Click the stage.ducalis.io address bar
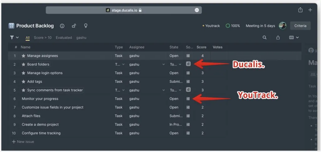321x152 pixels. pyautogui.click(x=124, y=10)
